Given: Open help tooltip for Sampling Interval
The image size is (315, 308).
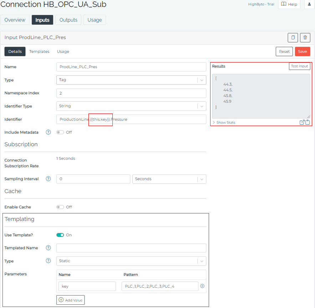Looking at the screenshot, I should (x=48, y=178).
